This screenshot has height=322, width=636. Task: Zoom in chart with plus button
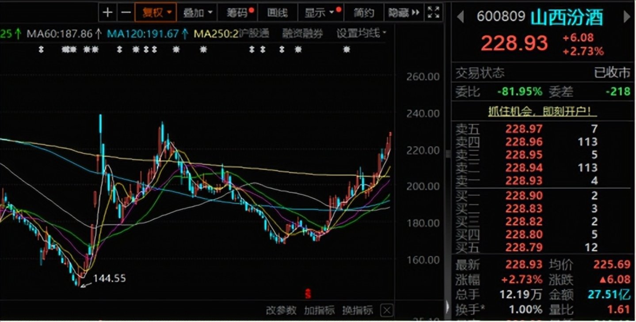(x=107, y=12)
